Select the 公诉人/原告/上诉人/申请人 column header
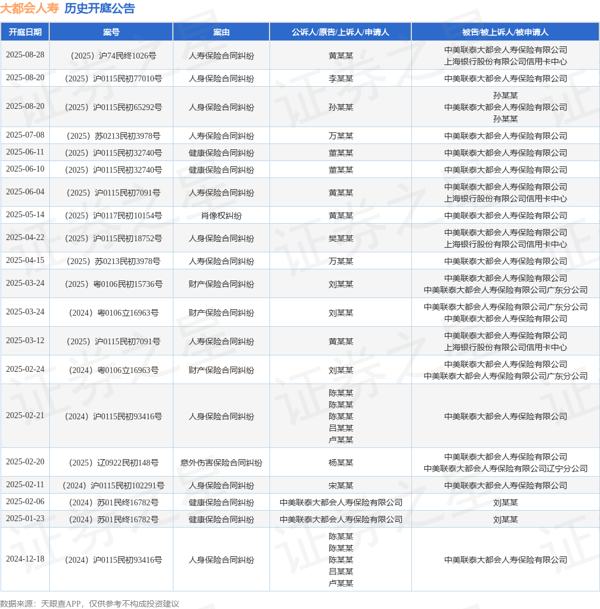Image resolution: width=600 pixels, height=609 pixels. pyautogui.click(x=340, y=32)
